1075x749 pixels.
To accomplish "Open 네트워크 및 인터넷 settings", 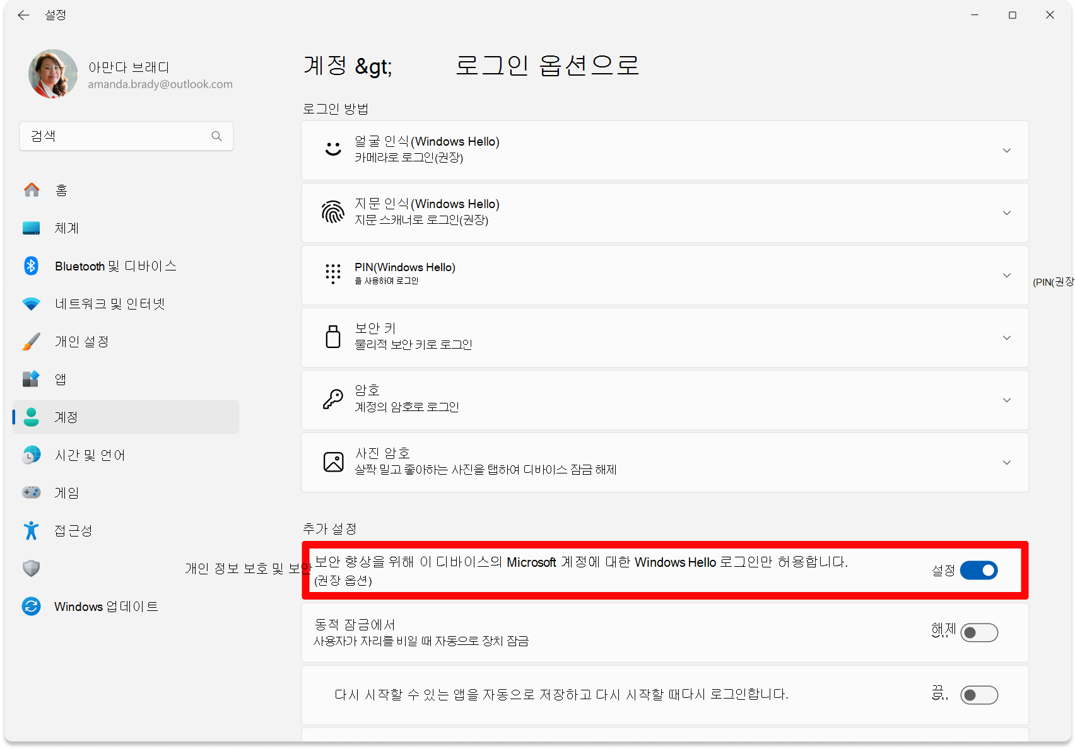I will click(x=110, y=304).
